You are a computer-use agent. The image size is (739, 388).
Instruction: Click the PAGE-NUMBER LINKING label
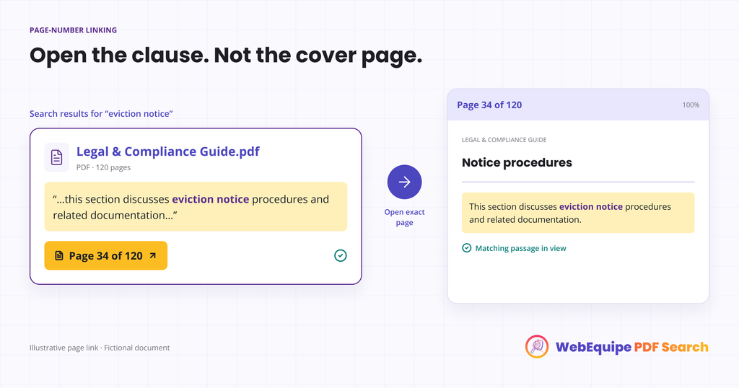tap(74, 30)
